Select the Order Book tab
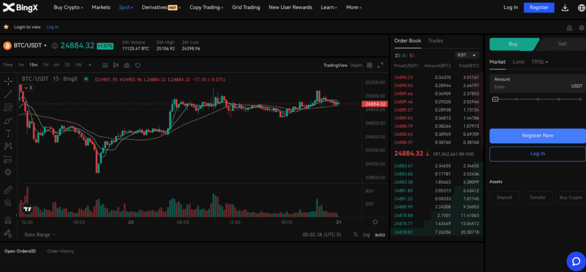586x272 pixels. (x=407, y=41)
